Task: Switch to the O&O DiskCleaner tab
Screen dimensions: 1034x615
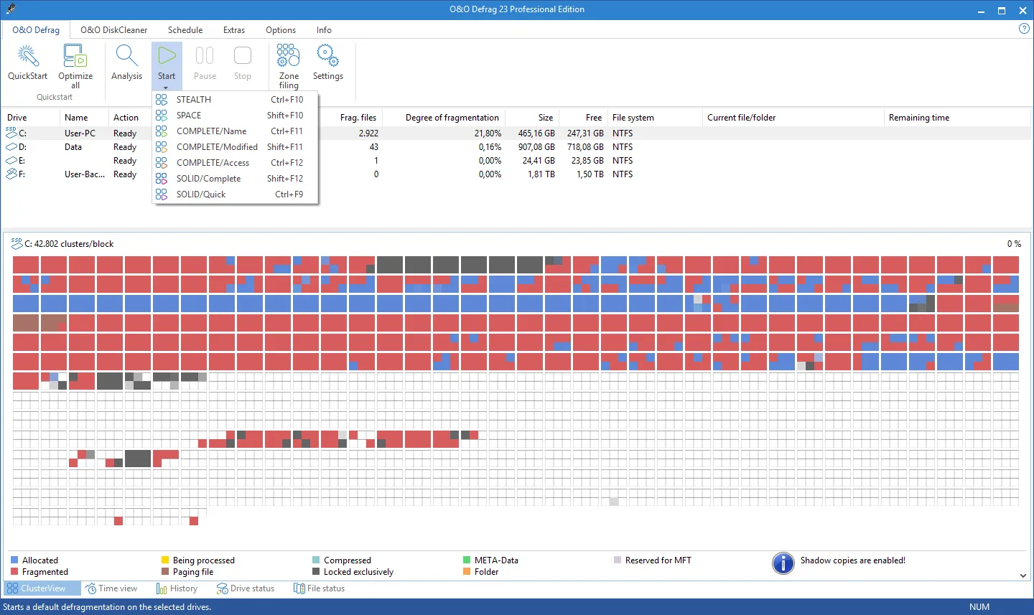Action: point(113,30)
